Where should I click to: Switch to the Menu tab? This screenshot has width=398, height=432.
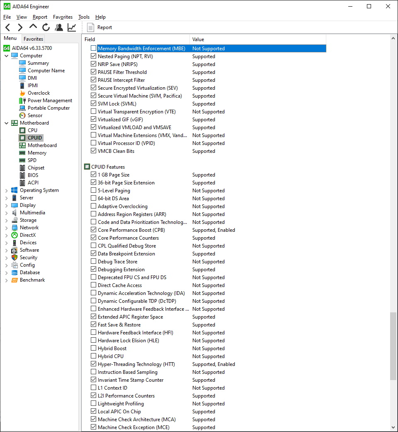click(x=10, y=38)
